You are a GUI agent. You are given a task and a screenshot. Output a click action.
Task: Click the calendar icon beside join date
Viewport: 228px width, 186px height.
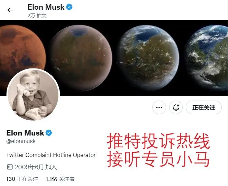point(10,167)
